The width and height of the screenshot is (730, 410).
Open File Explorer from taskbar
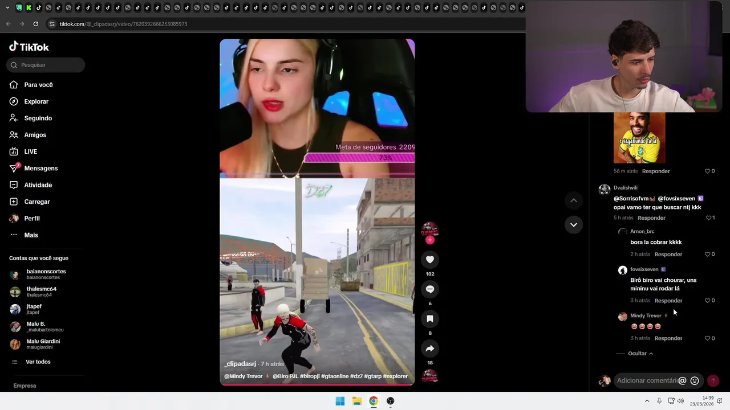point(357,401)
